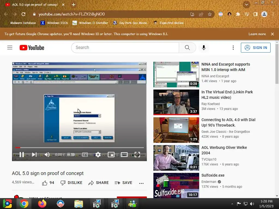The height and width of the screenshot is (209, 279).
Task: Click the DISLIKE button
Action: click(x=71, y=183)
